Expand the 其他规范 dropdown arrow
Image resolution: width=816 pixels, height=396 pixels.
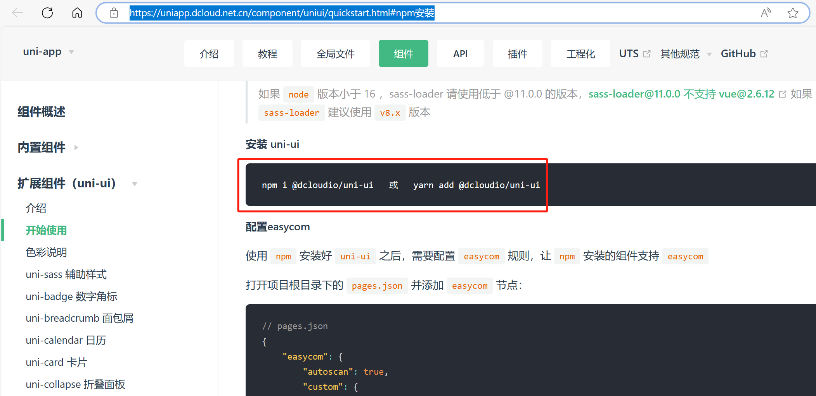[x=709, y=55]
